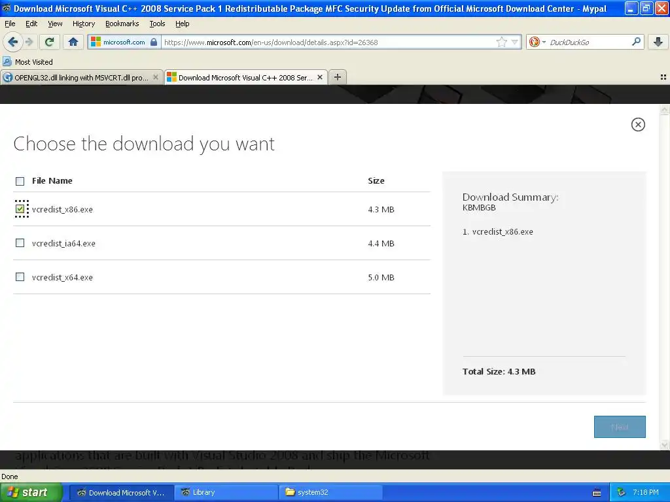The width and height of the screenshot is (670, 502).
Task: Close the Download Microsoft Visual C++ tab
Action: (319, 77)
